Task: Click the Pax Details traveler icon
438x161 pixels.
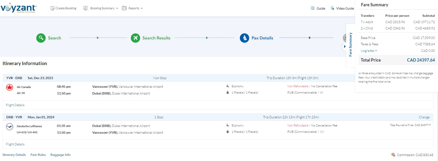Action: pyautogui.click(x=244, y=38)
